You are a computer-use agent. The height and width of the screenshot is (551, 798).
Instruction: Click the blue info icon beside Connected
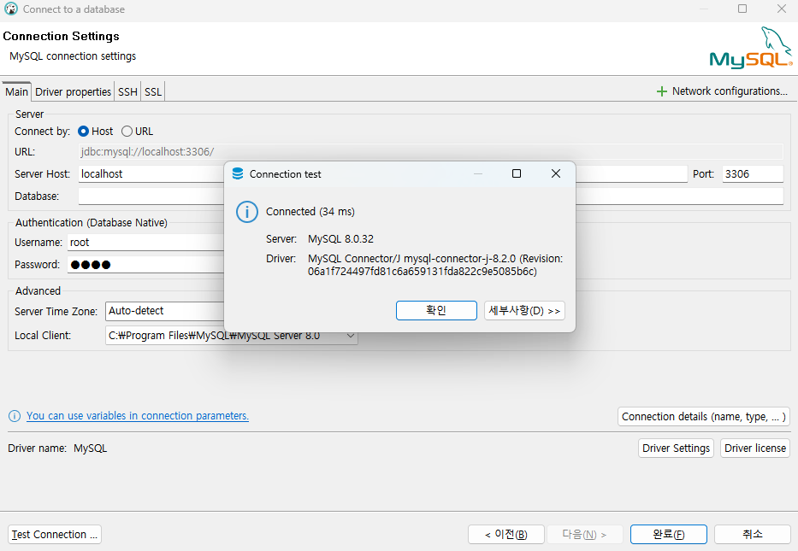click(247, 212)
